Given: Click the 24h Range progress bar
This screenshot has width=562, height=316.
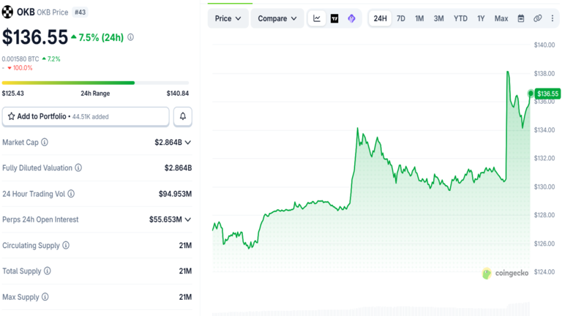Looking at the screenshot, I should 95,83.
